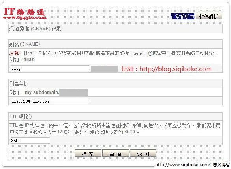The width and height of the screenshot is (231, 169).
Task: Click the 添加别名 (CNAME) 记录 header
Action: (x=35, y=29)
